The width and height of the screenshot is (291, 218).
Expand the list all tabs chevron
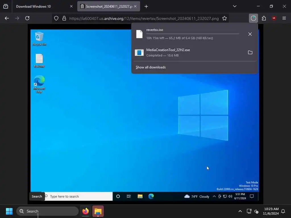[234, 7]
